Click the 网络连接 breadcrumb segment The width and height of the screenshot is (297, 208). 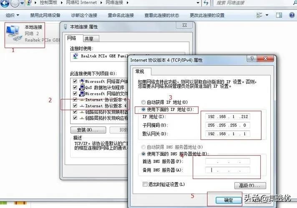[x=114, y=2]
